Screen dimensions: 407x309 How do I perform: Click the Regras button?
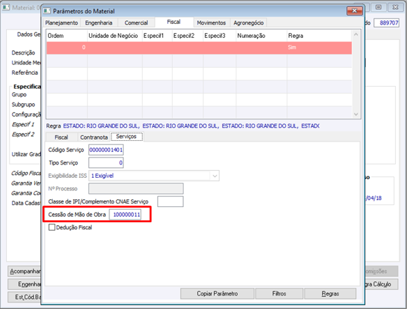point(330,294)
